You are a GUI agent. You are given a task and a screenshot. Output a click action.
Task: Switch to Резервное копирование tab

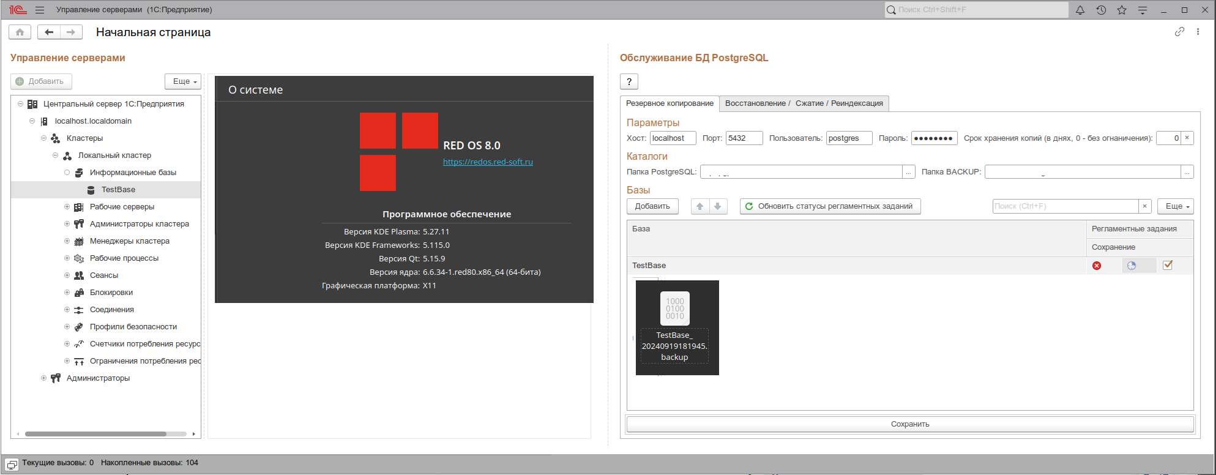(670, 103)
